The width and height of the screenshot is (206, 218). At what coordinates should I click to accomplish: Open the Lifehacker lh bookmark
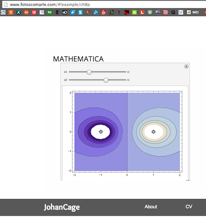(111, 12)
